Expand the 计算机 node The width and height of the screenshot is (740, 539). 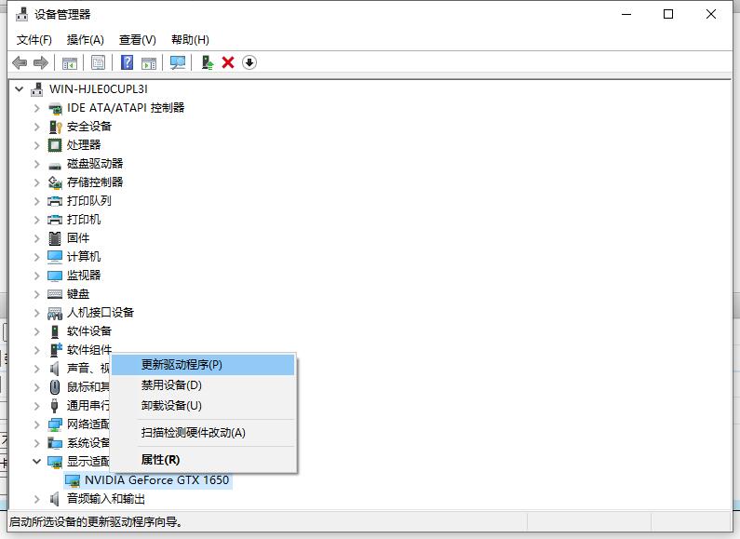point(37,257)
